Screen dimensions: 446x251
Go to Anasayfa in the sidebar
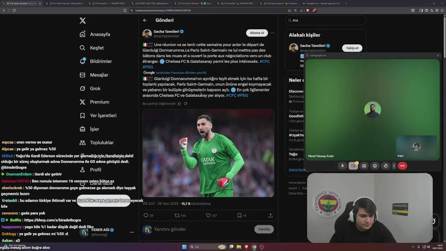[95, 34]
